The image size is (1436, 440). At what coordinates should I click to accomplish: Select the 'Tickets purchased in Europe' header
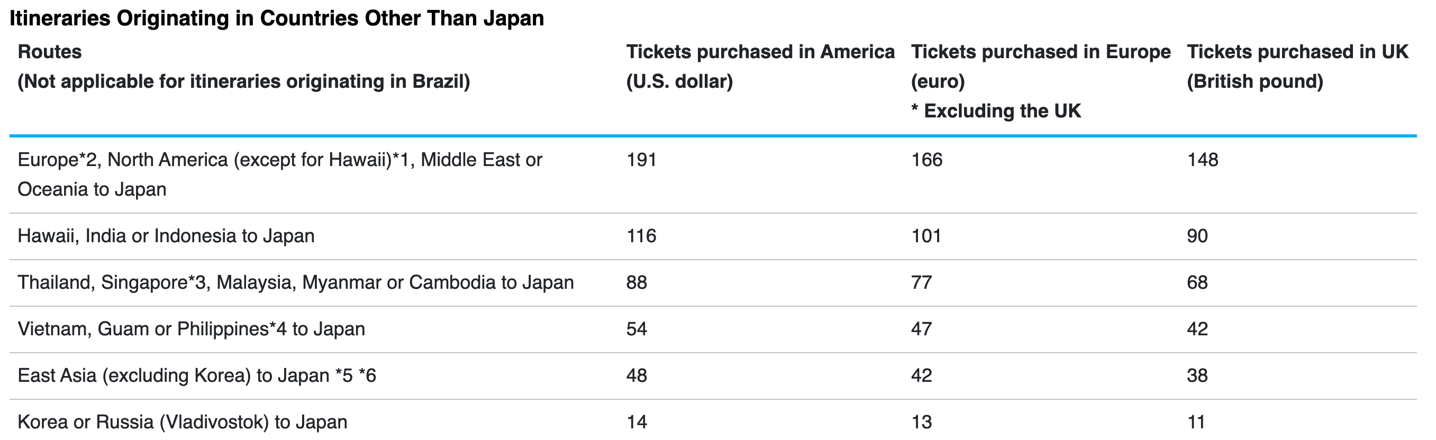[x=1040, y=52]
